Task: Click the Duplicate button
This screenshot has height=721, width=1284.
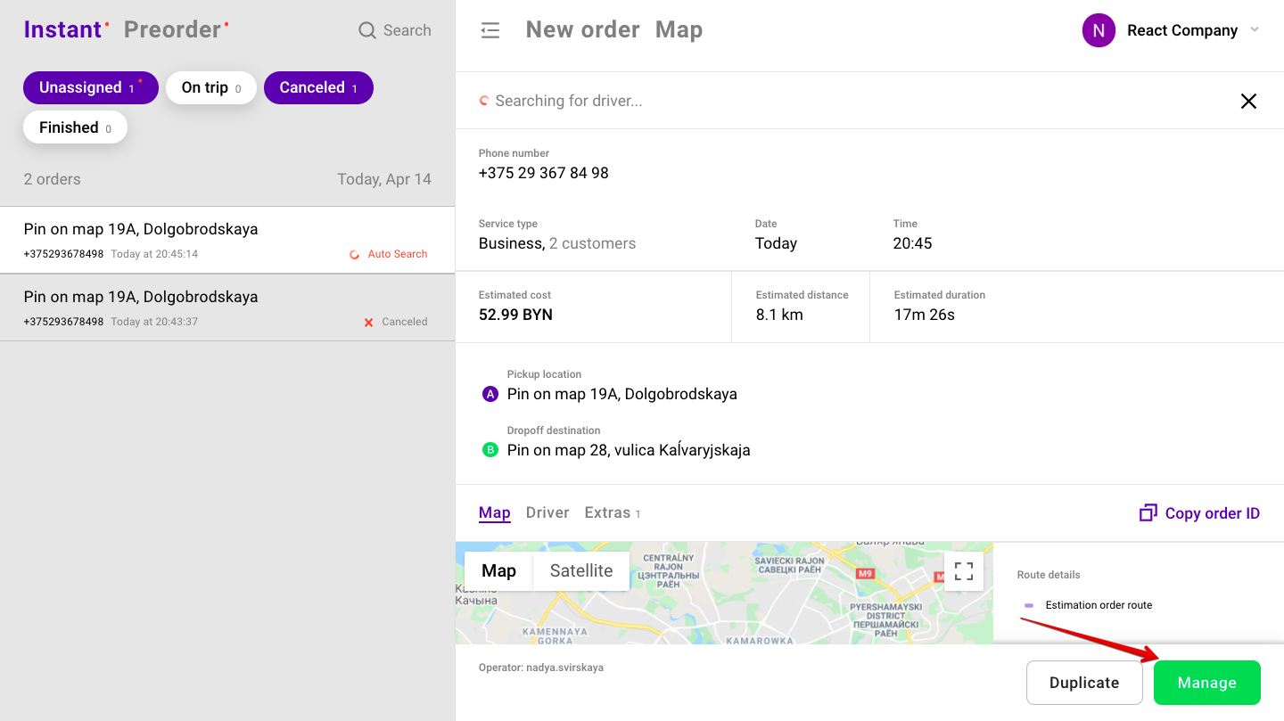Action: click(1084, 683)
